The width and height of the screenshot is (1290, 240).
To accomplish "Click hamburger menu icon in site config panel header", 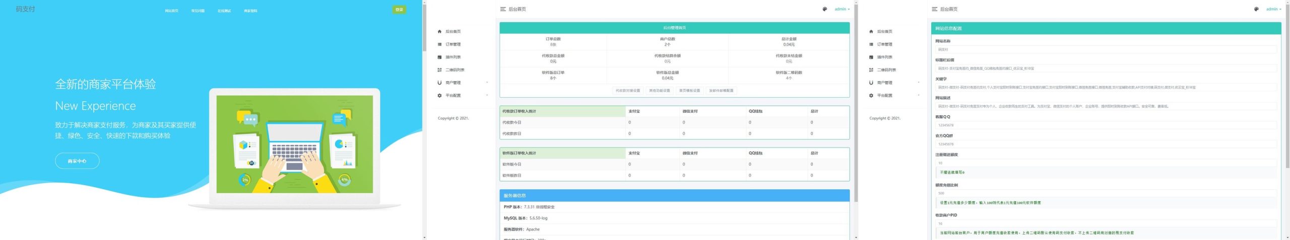I will coord(934,9).
